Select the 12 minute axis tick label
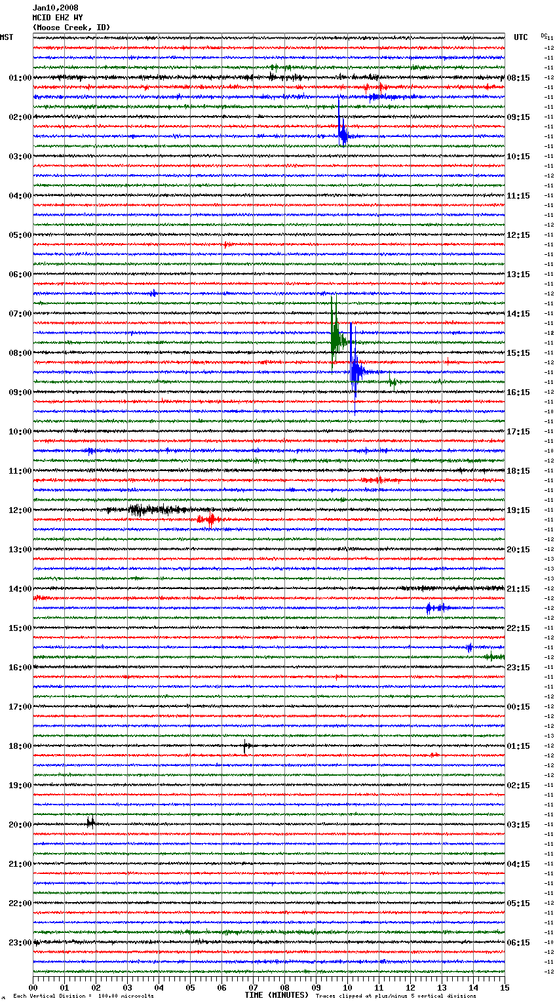This screenshot has height=1005, width=557. pyautogui.click(x=410, y=987)
